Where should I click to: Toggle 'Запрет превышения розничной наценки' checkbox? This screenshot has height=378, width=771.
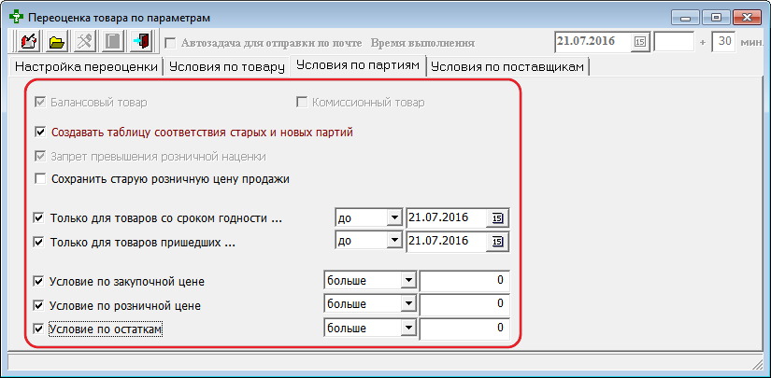click(40, 157)
